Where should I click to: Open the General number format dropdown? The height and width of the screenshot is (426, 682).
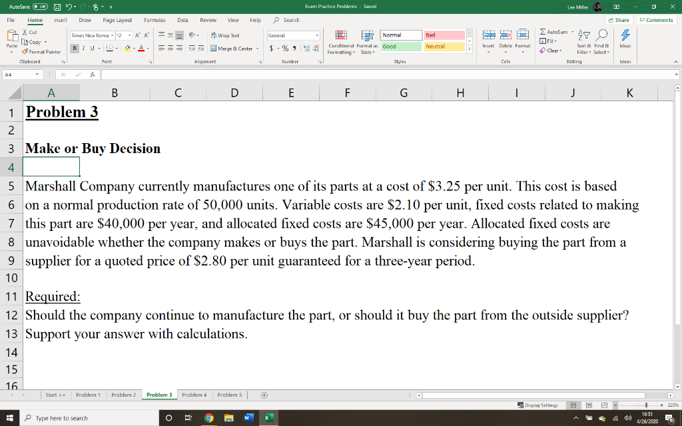317,35
